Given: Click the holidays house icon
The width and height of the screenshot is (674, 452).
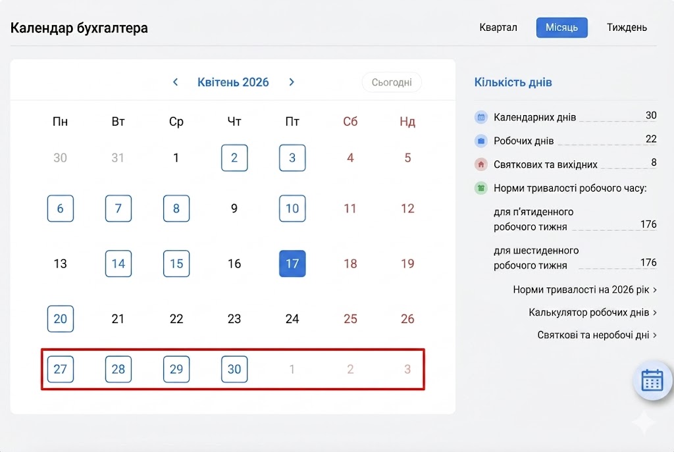Looking at the screenshot, I should [x=481, y=164].
